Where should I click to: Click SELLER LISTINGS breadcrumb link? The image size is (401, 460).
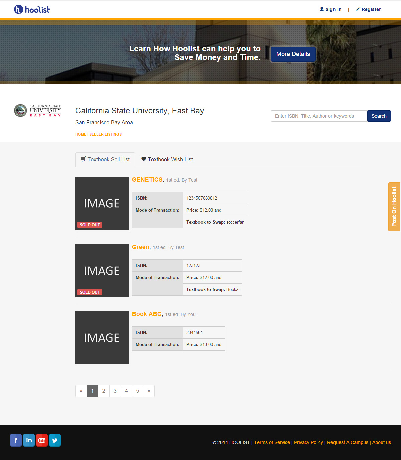tap(106, 134)
